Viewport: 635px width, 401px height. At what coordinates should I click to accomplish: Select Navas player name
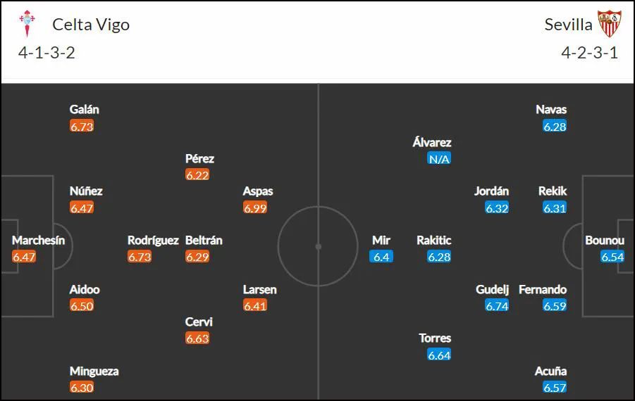coord(551,110)
